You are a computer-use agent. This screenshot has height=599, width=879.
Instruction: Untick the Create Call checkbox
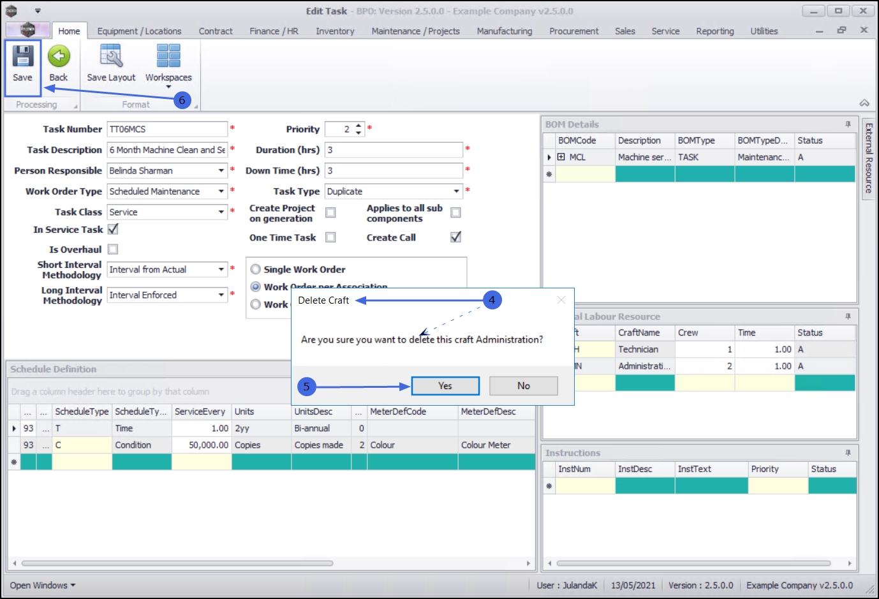click(x=455, y=237)
